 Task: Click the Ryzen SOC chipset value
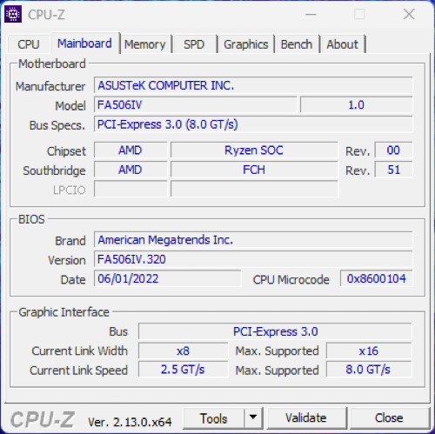[x=254, y=150]
